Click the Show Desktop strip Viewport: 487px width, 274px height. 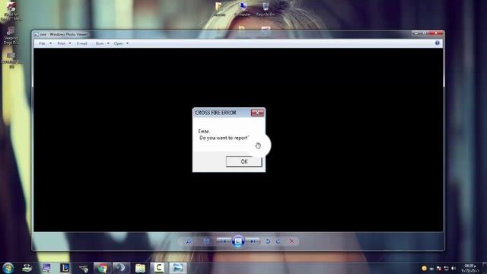[485, 268]
